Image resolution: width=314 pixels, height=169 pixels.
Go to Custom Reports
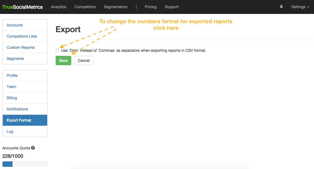[21, 47]
